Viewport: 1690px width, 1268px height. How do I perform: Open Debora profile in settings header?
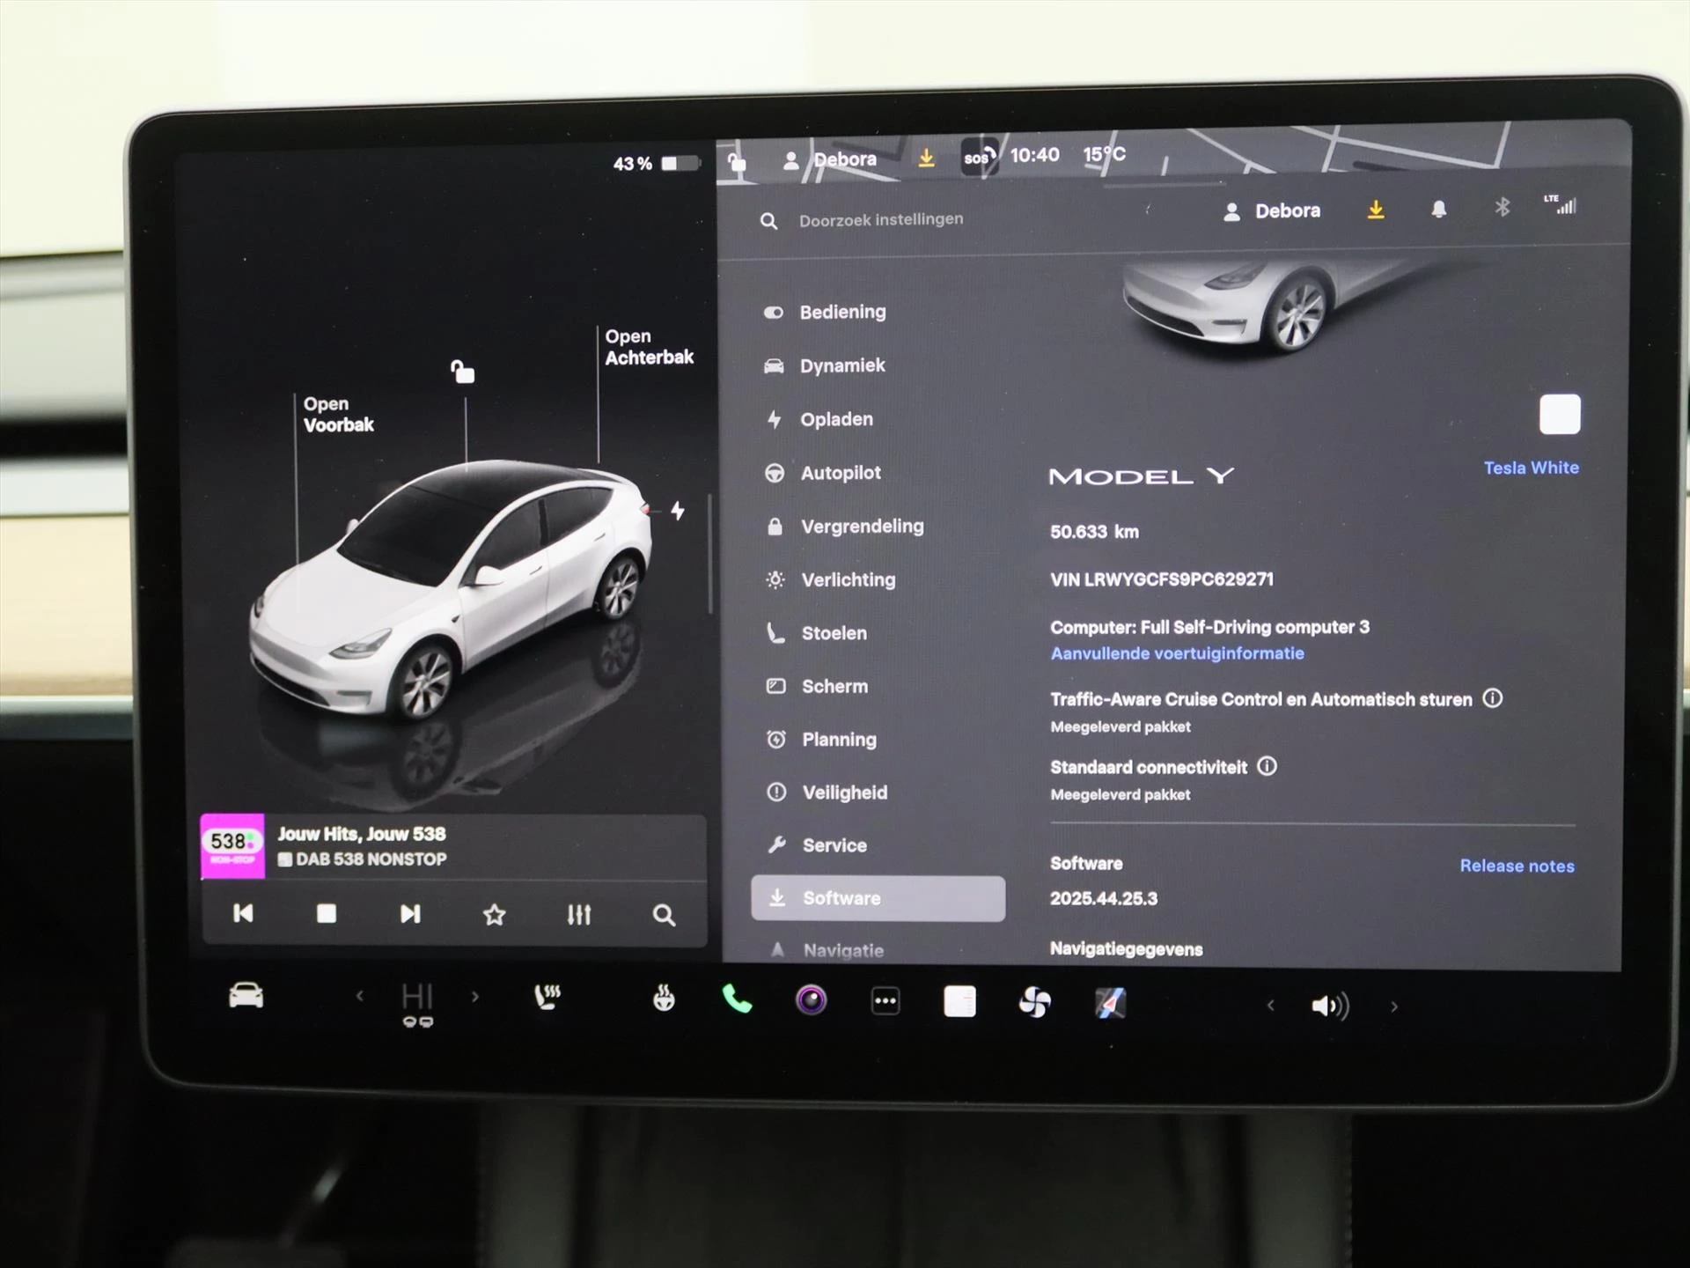coord(1272,210)
